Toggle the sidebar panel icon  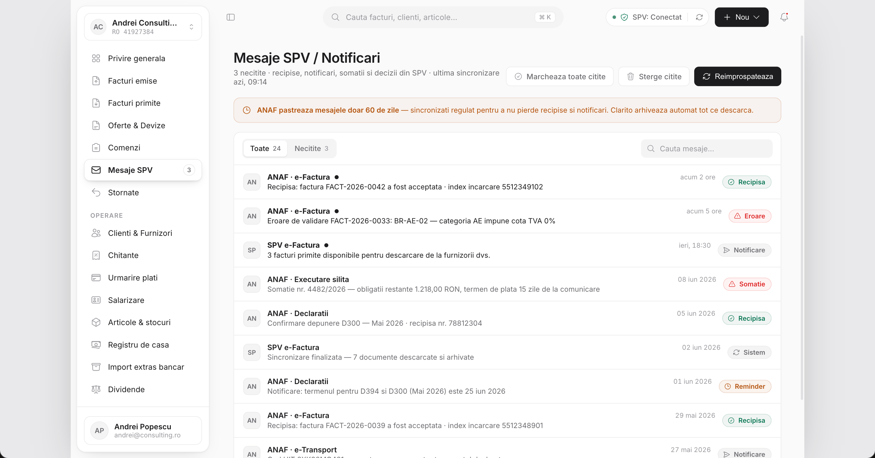point(231,17)
